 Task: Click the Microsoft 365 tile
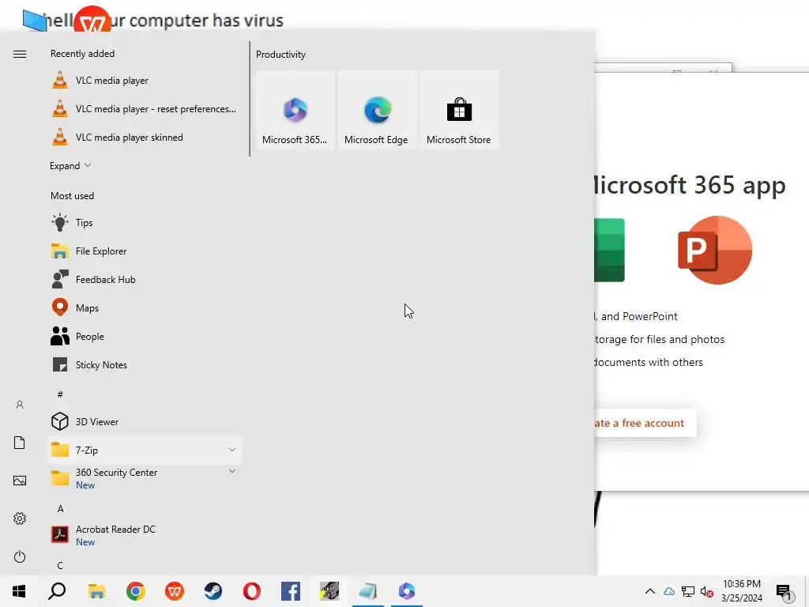point(295,111)
